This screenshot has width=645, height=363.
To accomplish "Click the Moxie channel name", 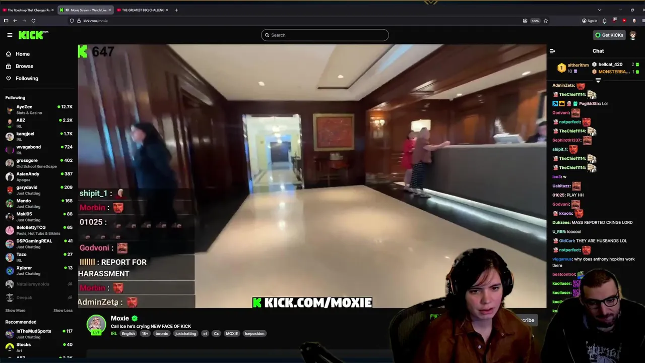I will (120, 318).
